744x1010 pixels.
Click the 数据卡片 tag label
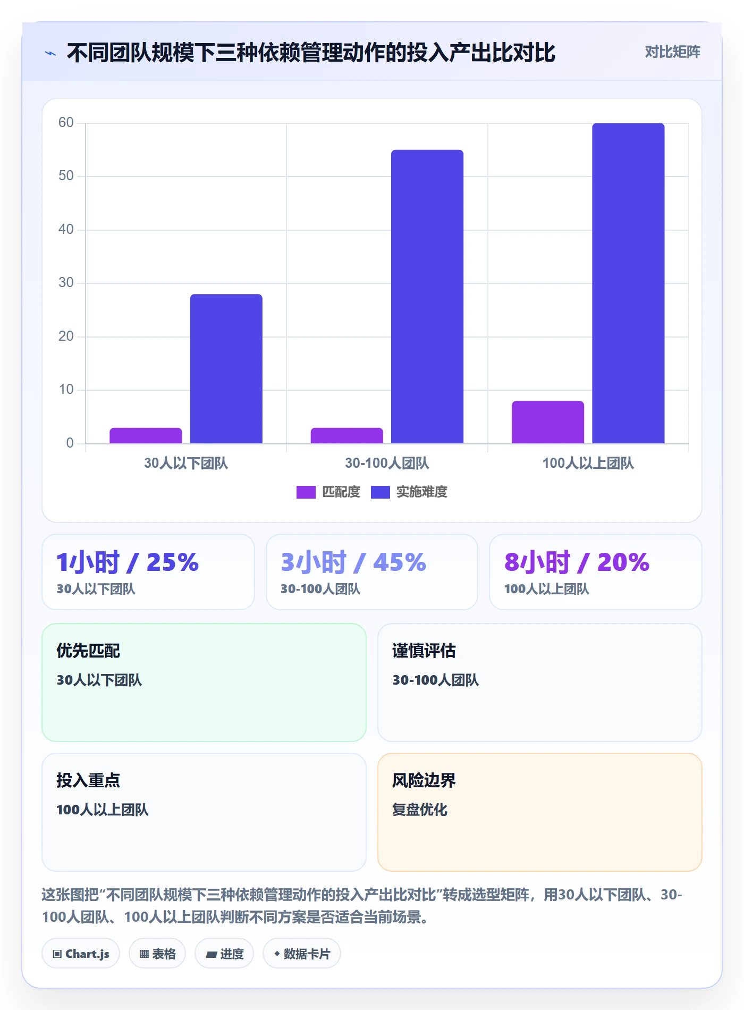click(x=307, y=954)
